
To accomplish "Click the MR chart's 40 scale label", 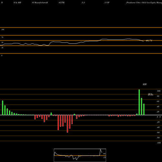I will pyautogui.click(x=158, y=107).
